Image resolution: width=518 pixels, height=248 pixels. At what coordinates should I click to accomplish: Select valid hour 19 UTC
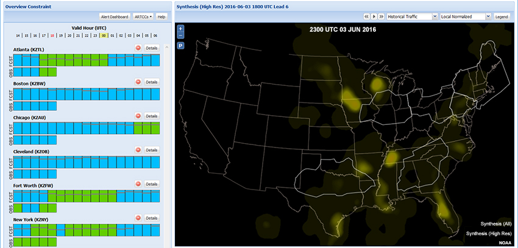click(61, 36)
